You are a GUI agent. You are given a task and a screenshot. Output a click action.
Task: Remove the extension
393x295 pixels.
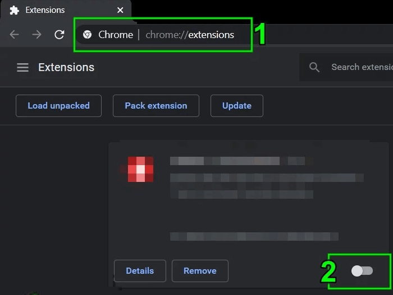click(200, 271)
